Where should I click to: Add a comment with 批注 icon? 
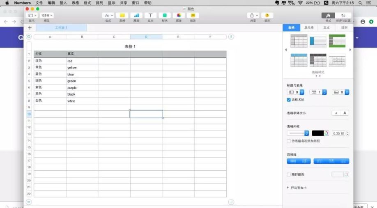pos(193,15)
